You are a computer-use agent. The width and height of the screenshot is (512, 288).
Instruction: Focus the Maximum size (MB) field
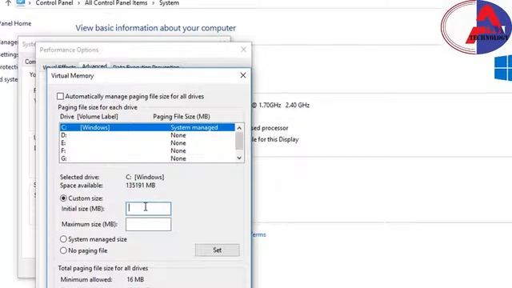click(x=148, y=224)
